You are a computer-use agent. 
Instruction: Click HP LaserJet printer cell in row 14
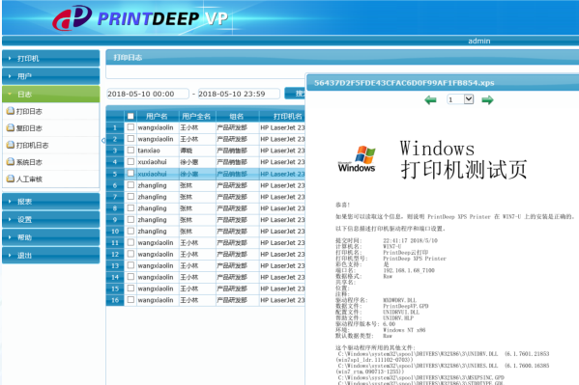pos(282,277)
